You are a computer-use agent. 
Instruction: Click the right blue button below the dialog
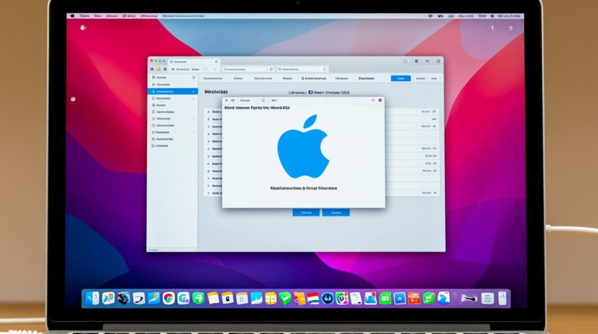click(x=335, y=213)
